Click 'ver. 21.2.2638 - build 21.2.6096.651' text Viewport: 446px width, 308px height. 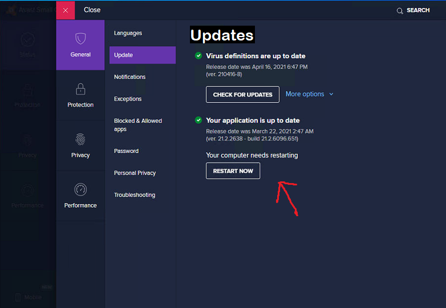coord(252,139)
